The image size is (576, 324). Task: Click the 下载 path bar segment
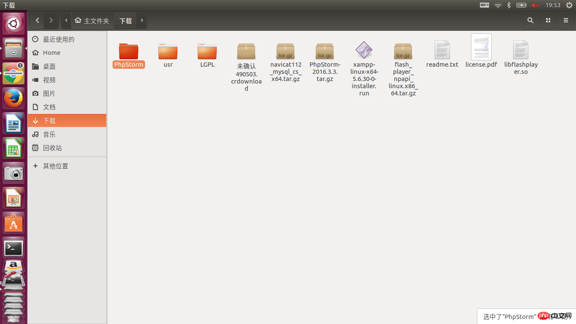pyautogui.click(x=126, y=21)
